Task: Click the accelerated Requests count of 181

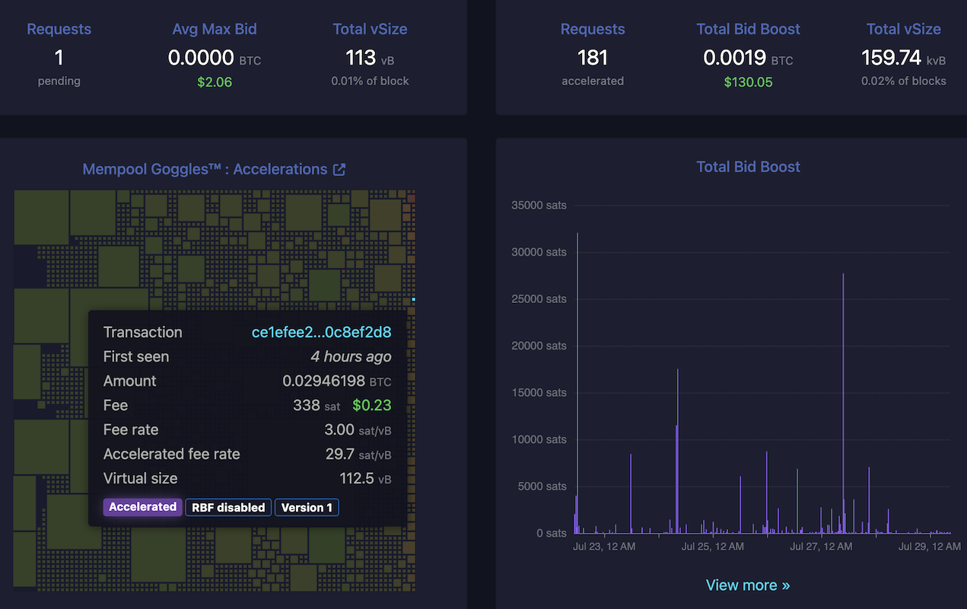Action: pos(592,57)
